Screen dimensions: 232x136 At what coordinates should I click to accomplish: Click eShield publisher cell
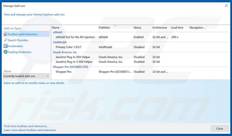tap(103, 37)
